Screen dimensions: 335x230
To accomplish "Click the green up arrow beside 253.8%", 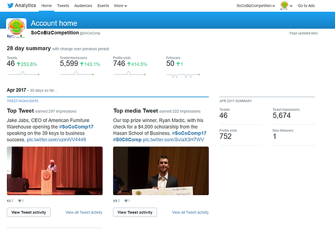I will (x=18, y=64).
